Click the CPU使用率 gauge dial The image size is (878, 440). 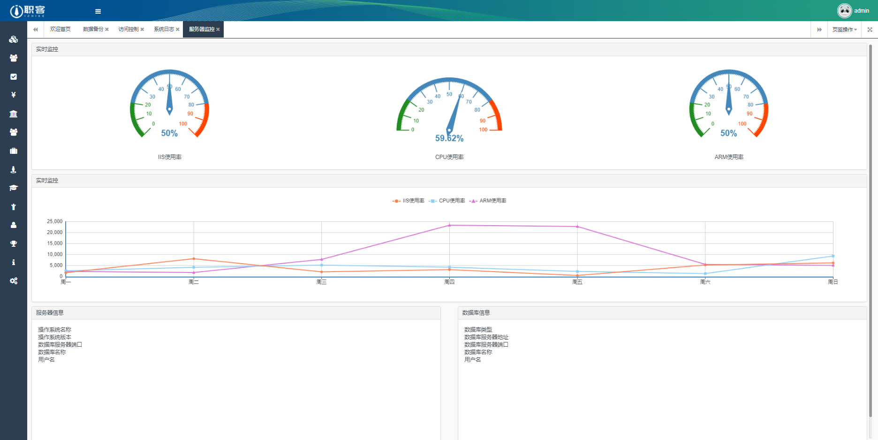point(449,109)
